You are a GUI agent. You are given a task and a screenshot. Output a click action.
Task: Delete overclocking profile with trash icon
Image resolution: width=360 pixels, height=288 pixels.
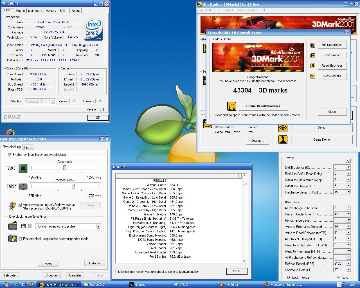[x=30, y=226]
